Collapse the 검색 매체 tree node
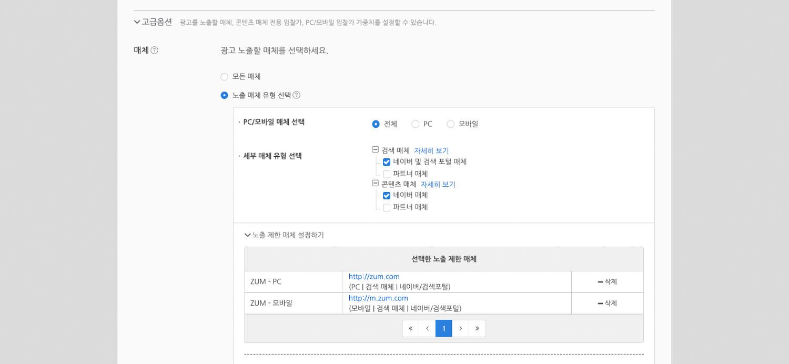 coord(375,150)
